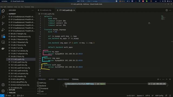
Task: Select the Terminal panel tab
Action: point(75,79)
